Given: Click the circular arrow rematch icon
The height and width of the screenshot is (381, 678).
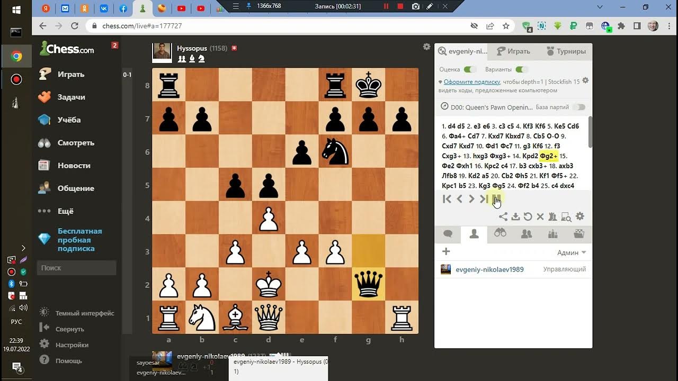Looking at the screenshot, I should coord(528,216).
